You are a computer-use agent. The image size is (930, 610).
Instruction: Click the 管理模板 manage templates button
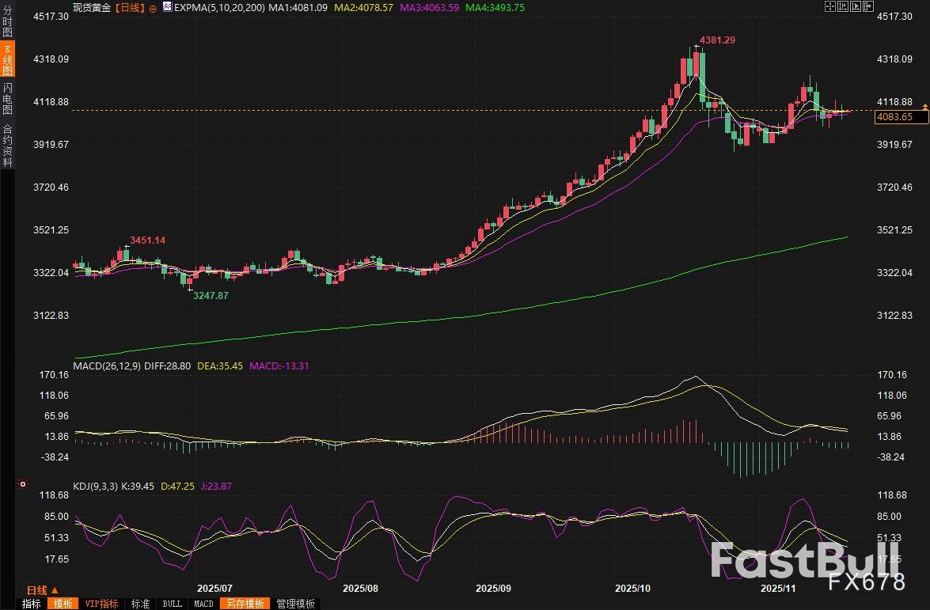[x=295, y=604]
